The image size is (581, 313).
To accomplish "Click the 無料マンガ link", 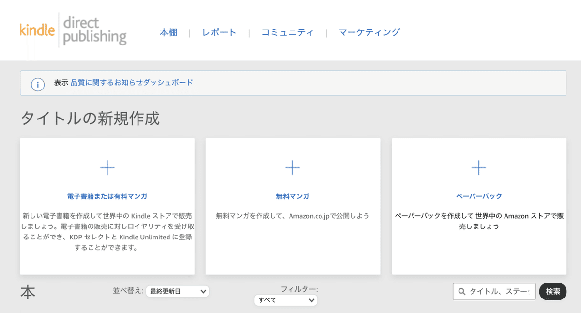I will click(x=292, y=196).
